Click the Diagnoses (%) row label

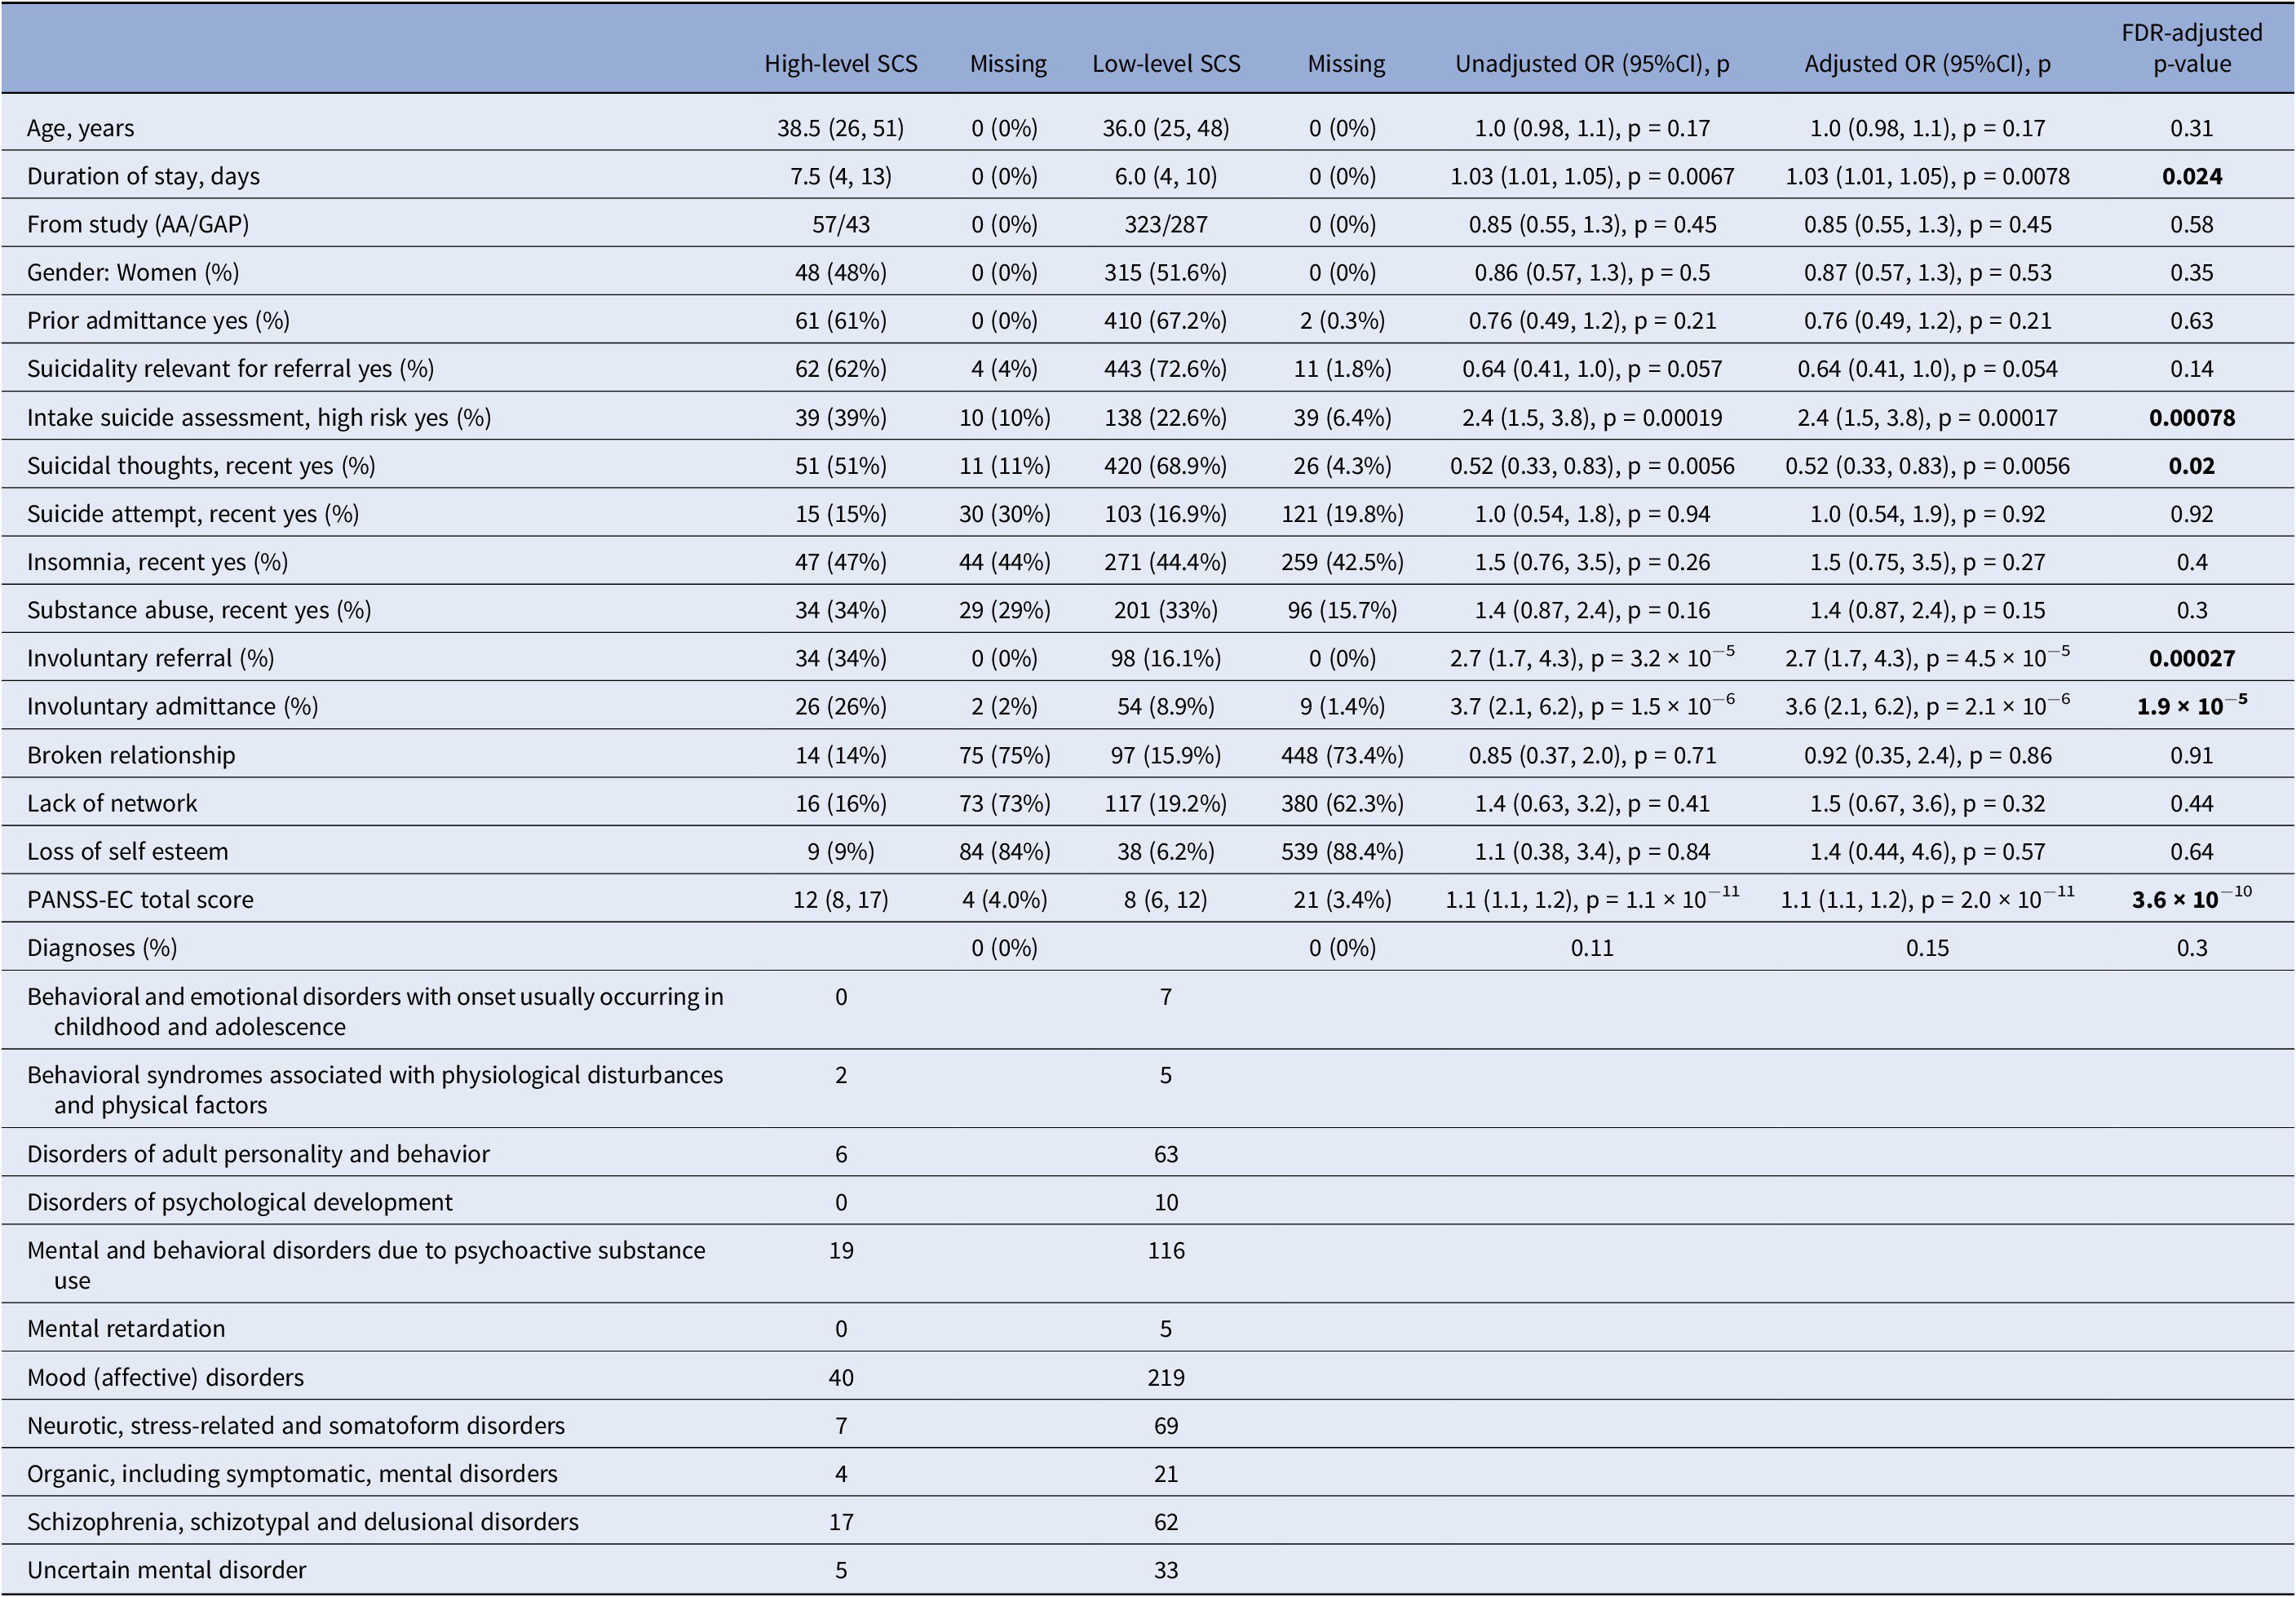(102, 947)
